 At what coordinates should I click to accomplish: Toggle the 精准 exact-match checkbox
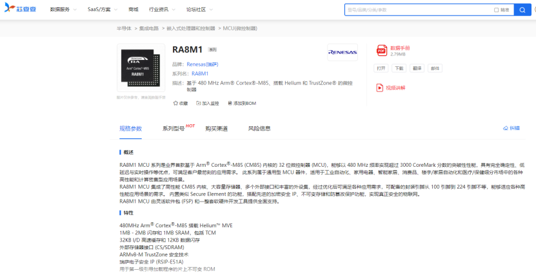coord(497,10)
